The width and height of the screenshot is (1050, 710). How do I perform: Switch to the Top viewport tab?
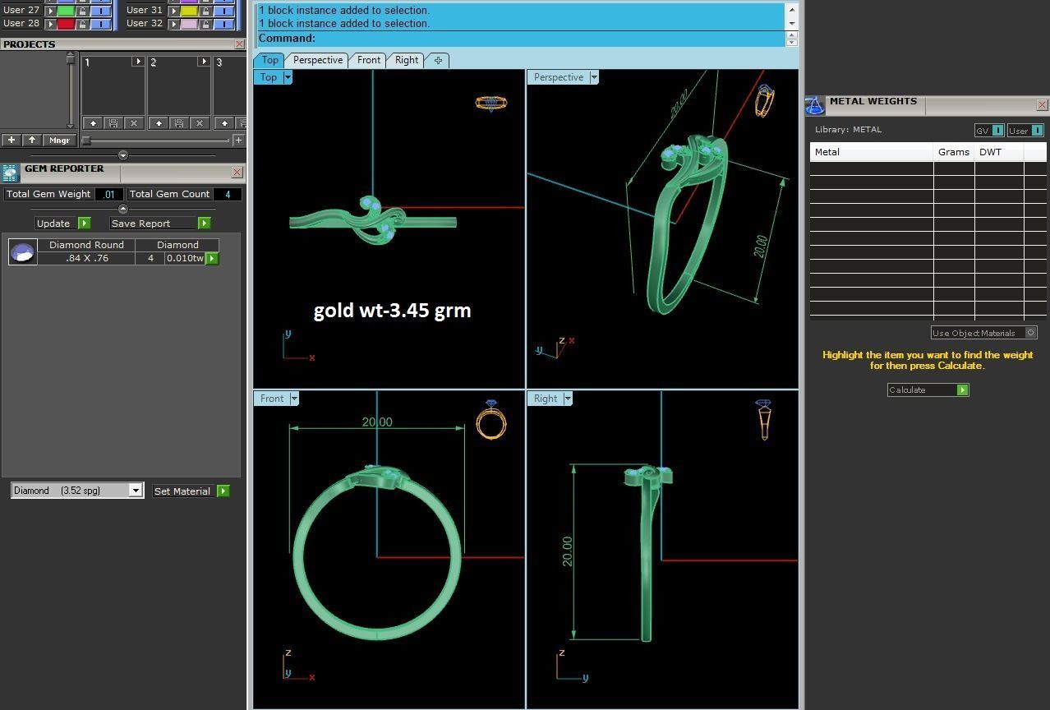point(269,60)
